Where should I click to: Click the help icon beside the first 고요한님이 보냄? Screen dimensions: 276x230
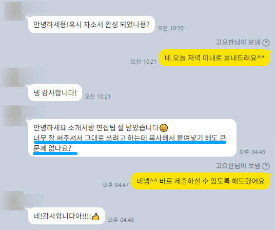[x=266, y=43]
